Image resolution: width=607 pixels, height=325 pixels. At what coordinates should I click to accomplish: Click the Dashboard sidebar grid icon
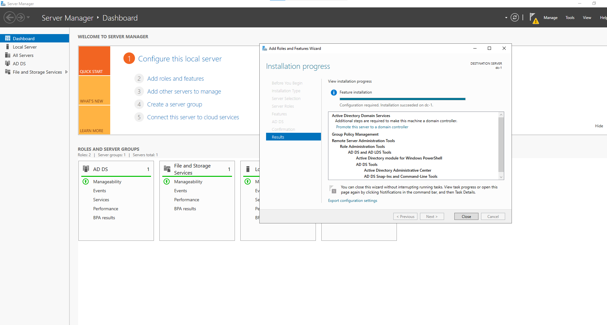coord(8,38)
